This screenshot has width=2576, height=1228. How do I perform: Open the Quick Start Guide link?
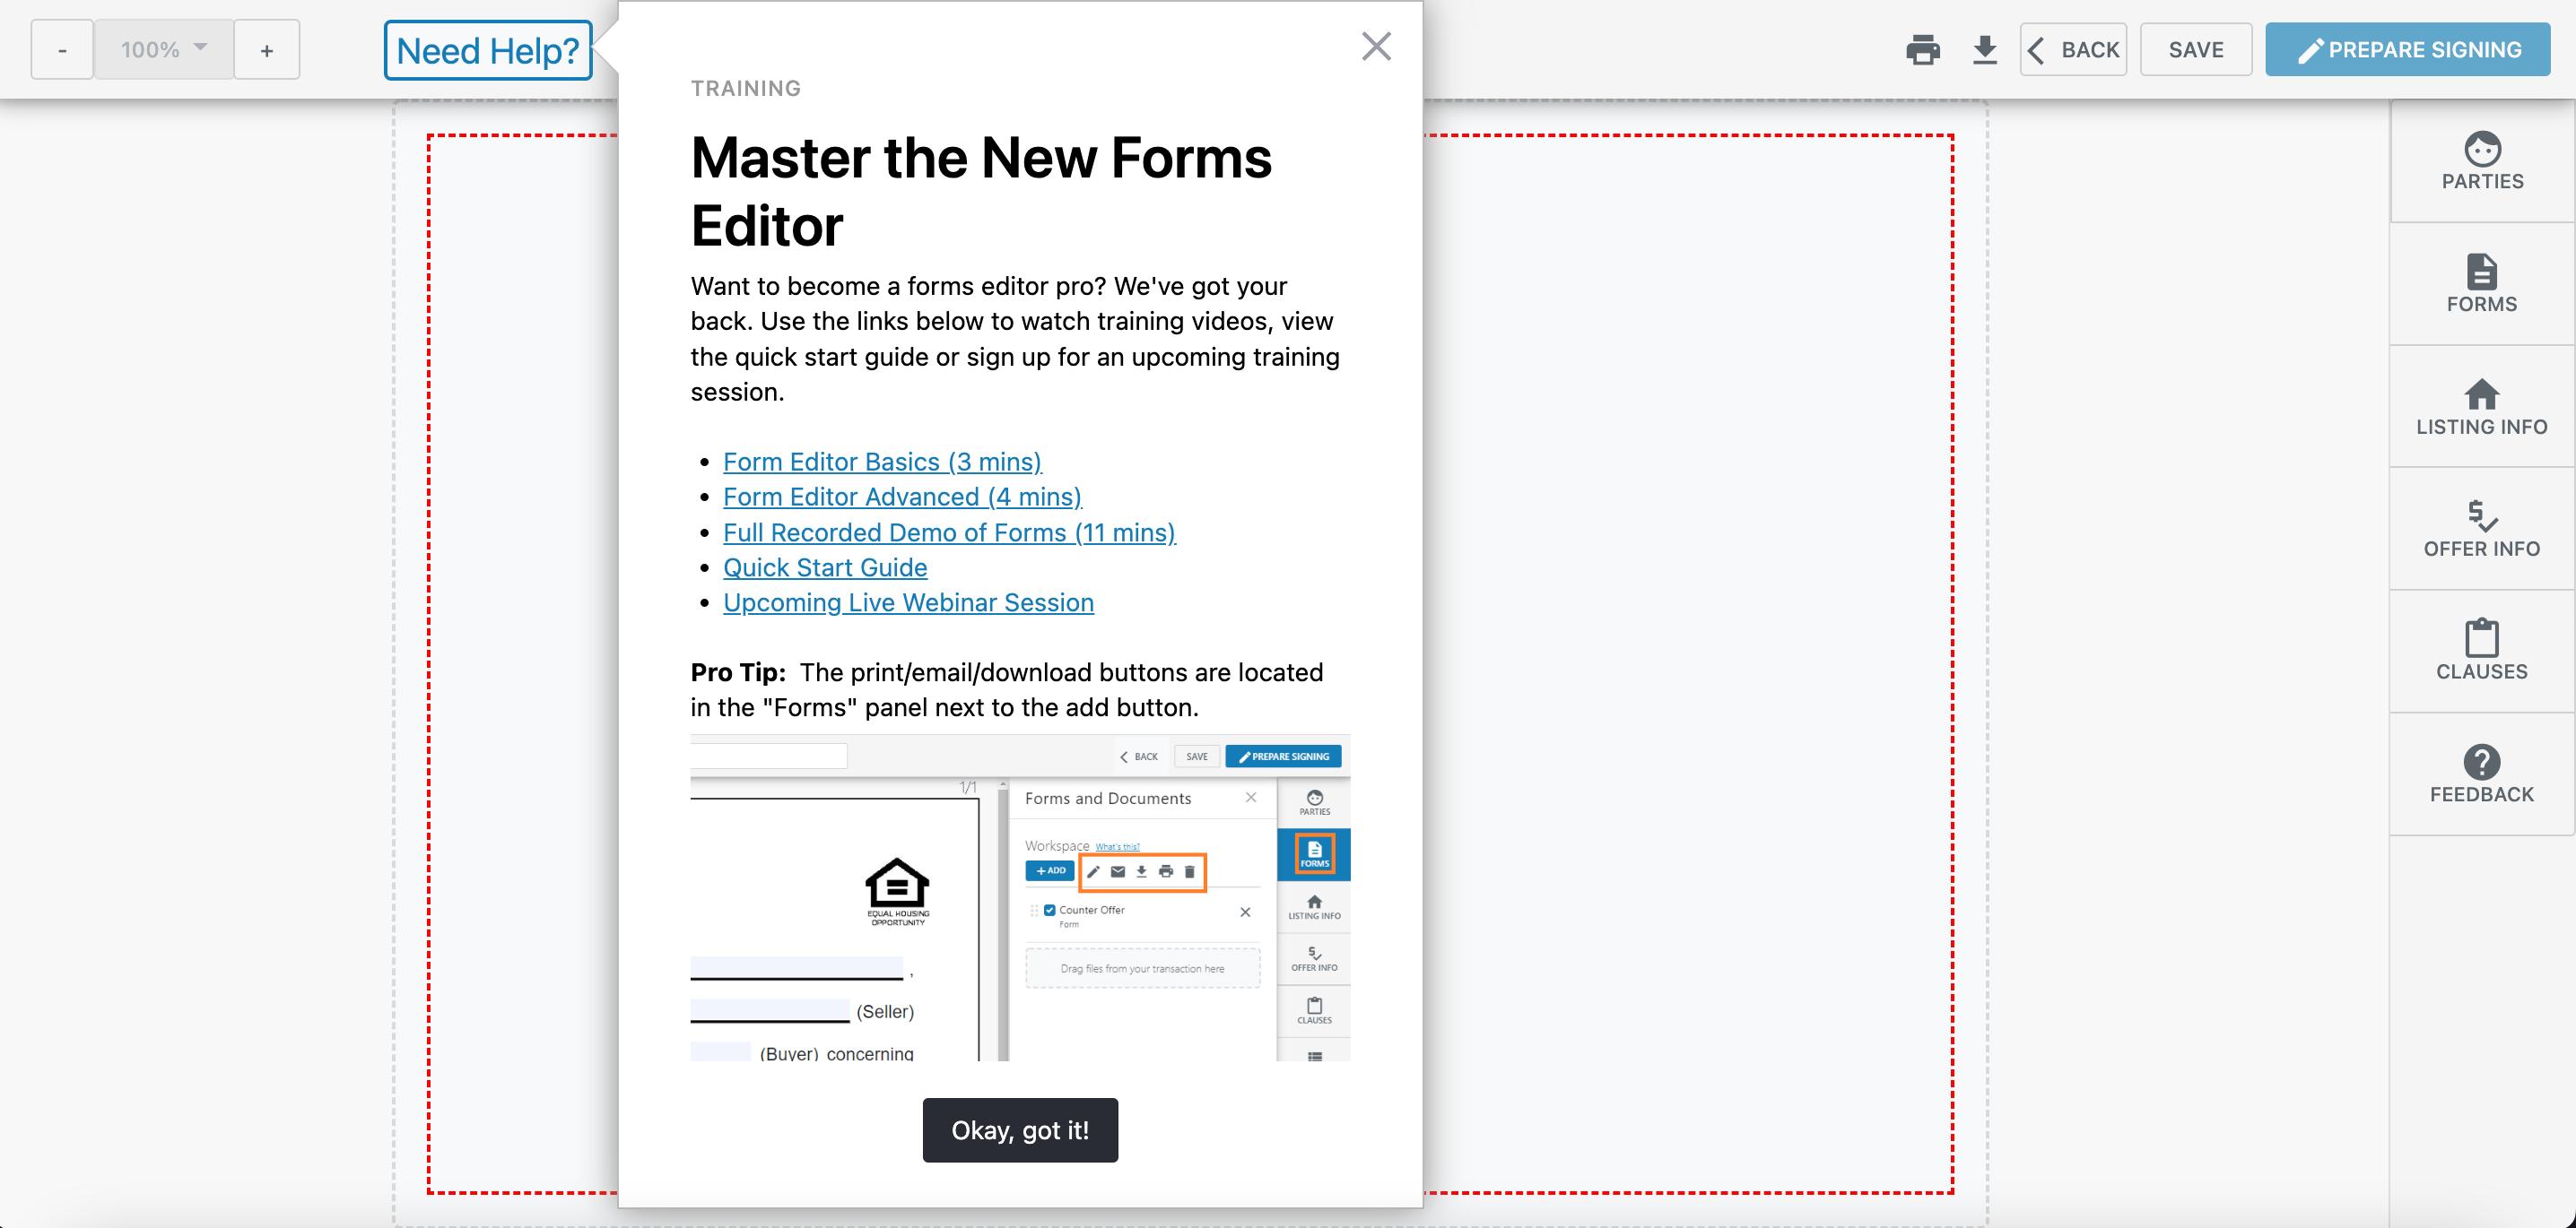(x=824, y=567)
